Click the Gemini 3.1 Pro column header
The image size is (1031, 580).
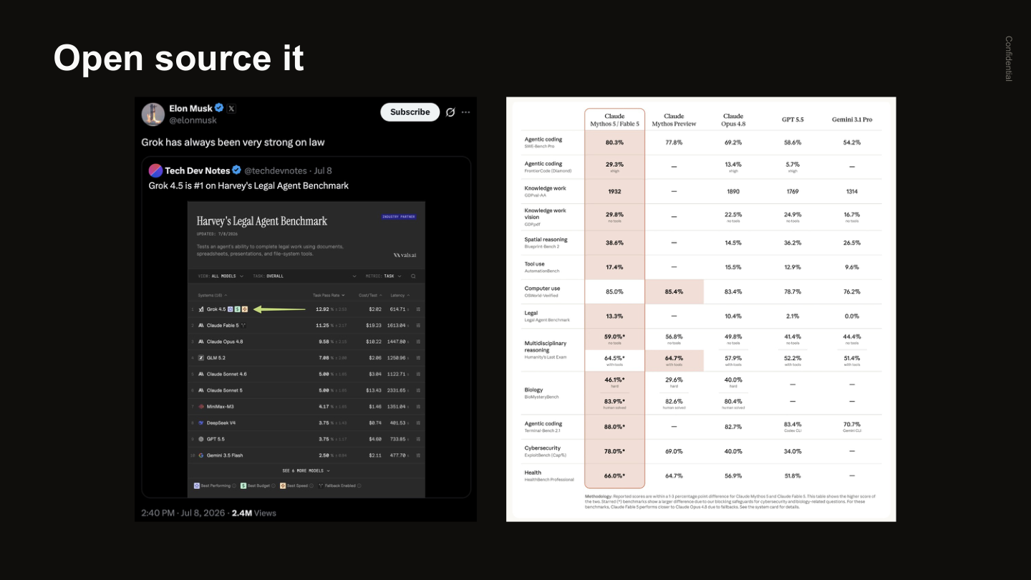click(852, 120)
